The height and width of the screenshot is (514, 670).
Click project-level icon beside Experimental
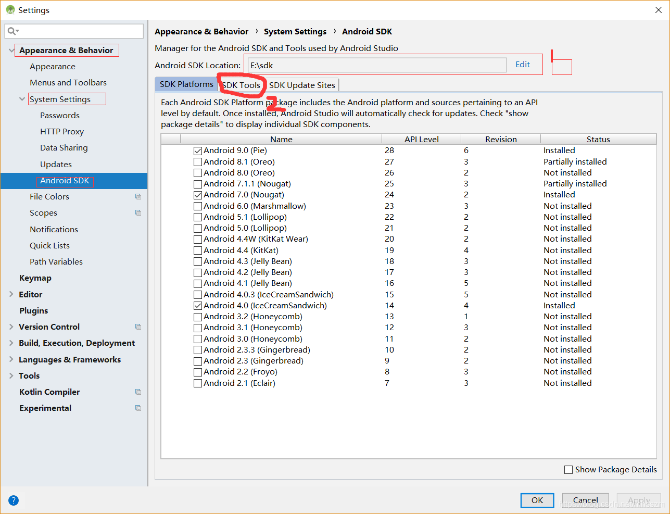click(138, 408)
